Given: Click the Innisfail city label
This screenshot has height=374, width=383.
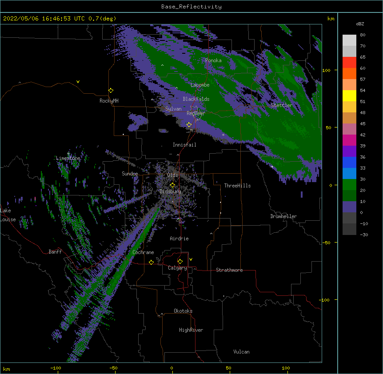Looking at the screenshot, I should click(184, 145).
